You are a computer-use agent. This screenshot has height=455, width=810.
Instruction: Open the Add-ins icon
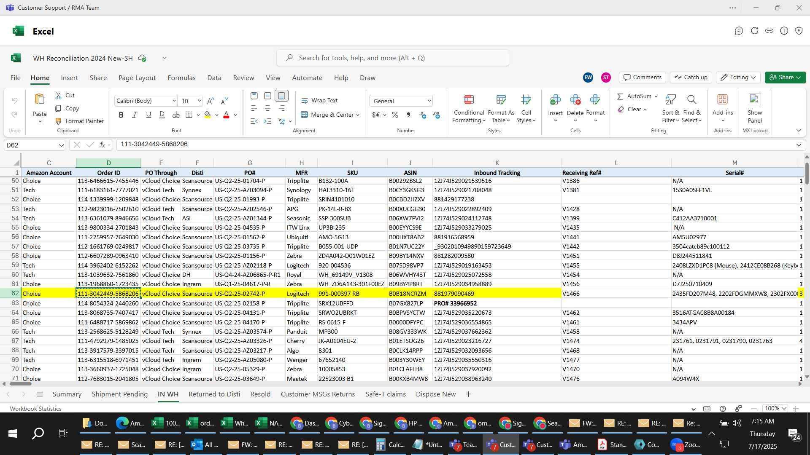(723, 99)
